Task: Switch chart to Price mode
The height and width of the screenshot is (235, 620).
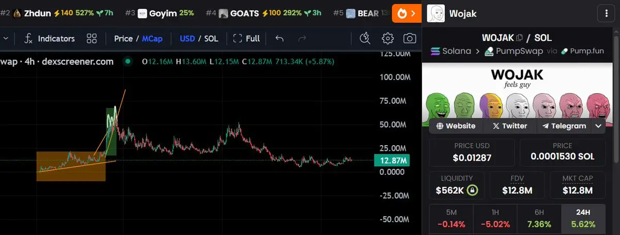Action: pyautogui.click(x=123, y=38)
